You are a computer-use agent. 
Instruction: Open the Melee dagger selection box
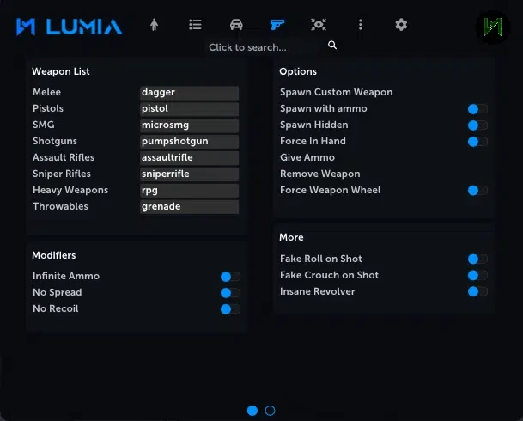click(x=189, y=93)
